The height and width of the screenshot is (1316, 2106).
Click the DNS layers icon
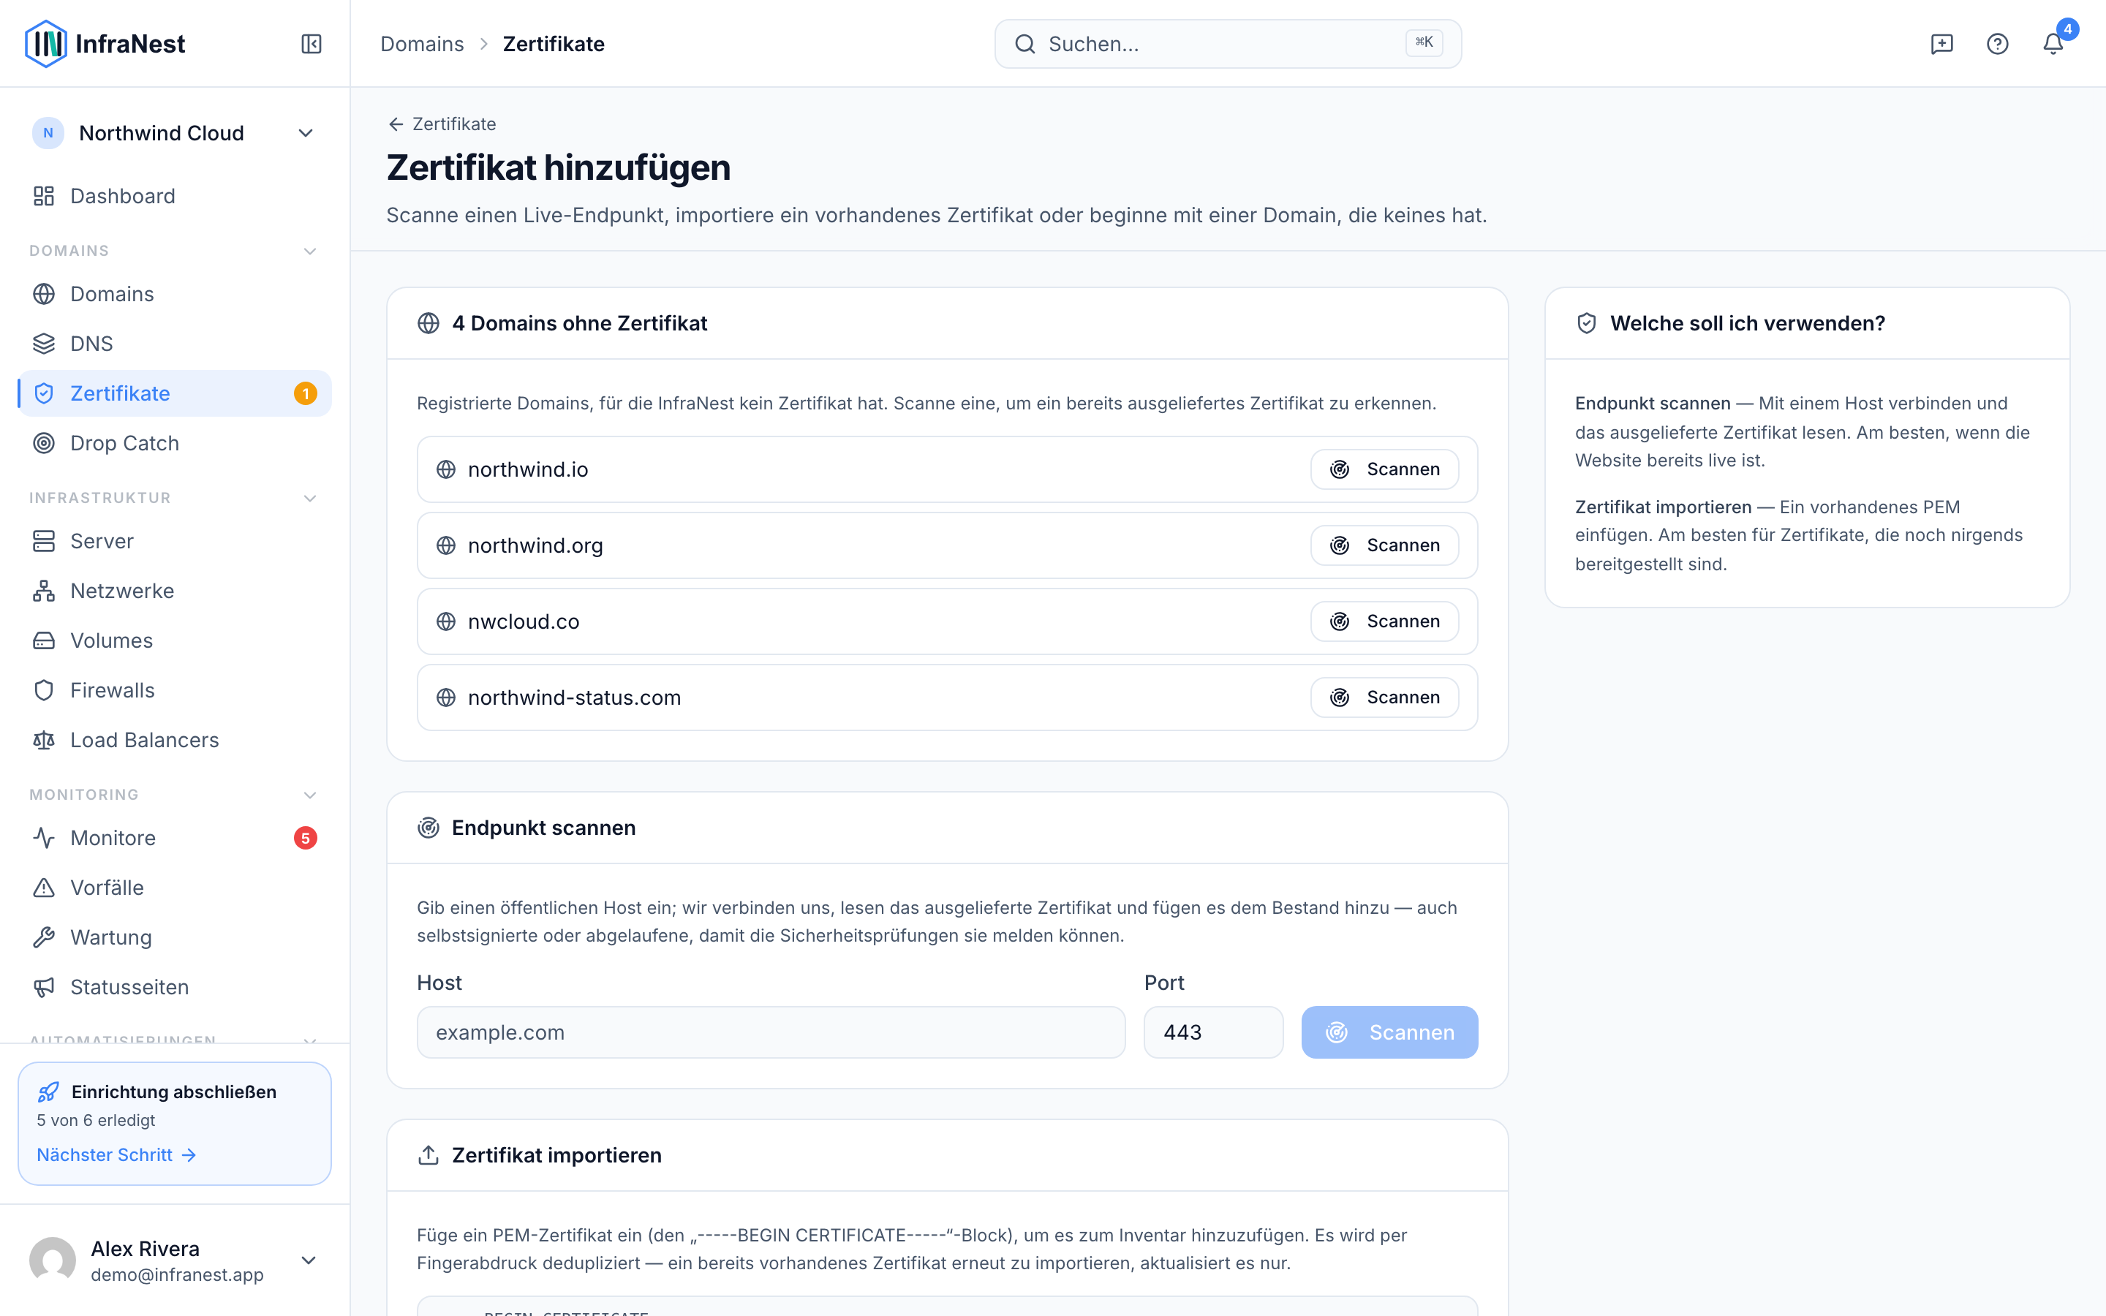[x=44, y=344]
